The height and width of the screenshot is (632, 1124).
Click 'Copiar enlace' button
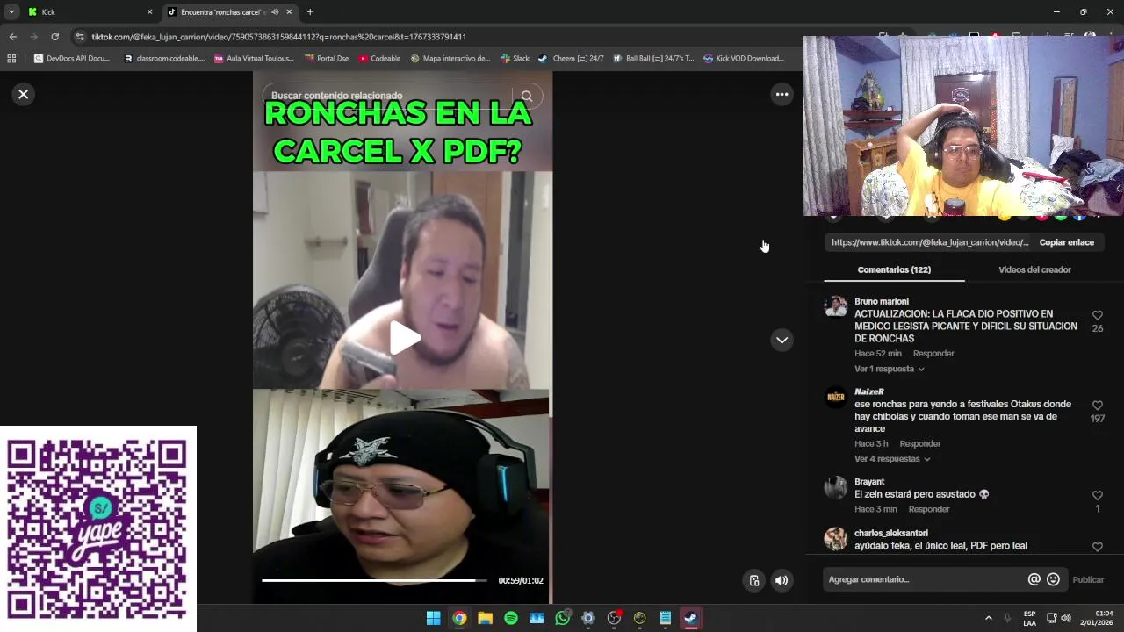pyautogui.click(x=1066, y=242)
